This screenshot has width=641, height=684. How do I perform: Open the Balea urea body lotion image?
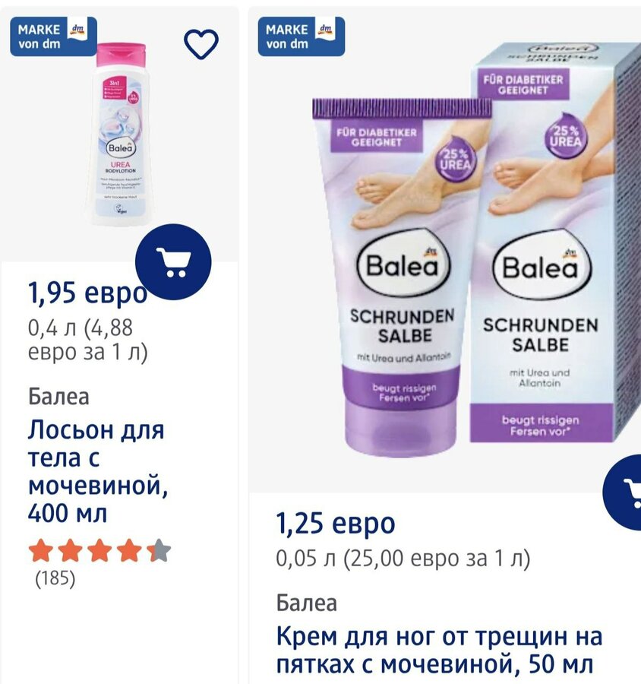click(120, 135)
